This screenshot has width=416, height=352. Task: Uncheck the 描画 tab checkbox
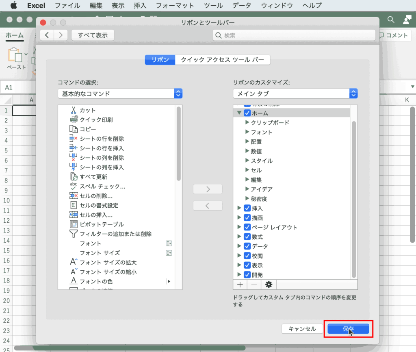coord(247,218)
